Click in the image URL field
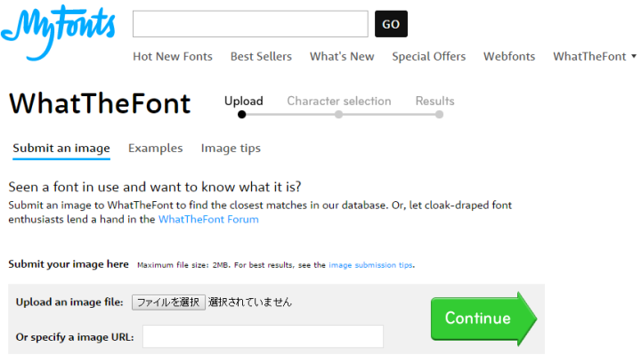This screenshot has height=363, width=641. [x=263, y=336]
